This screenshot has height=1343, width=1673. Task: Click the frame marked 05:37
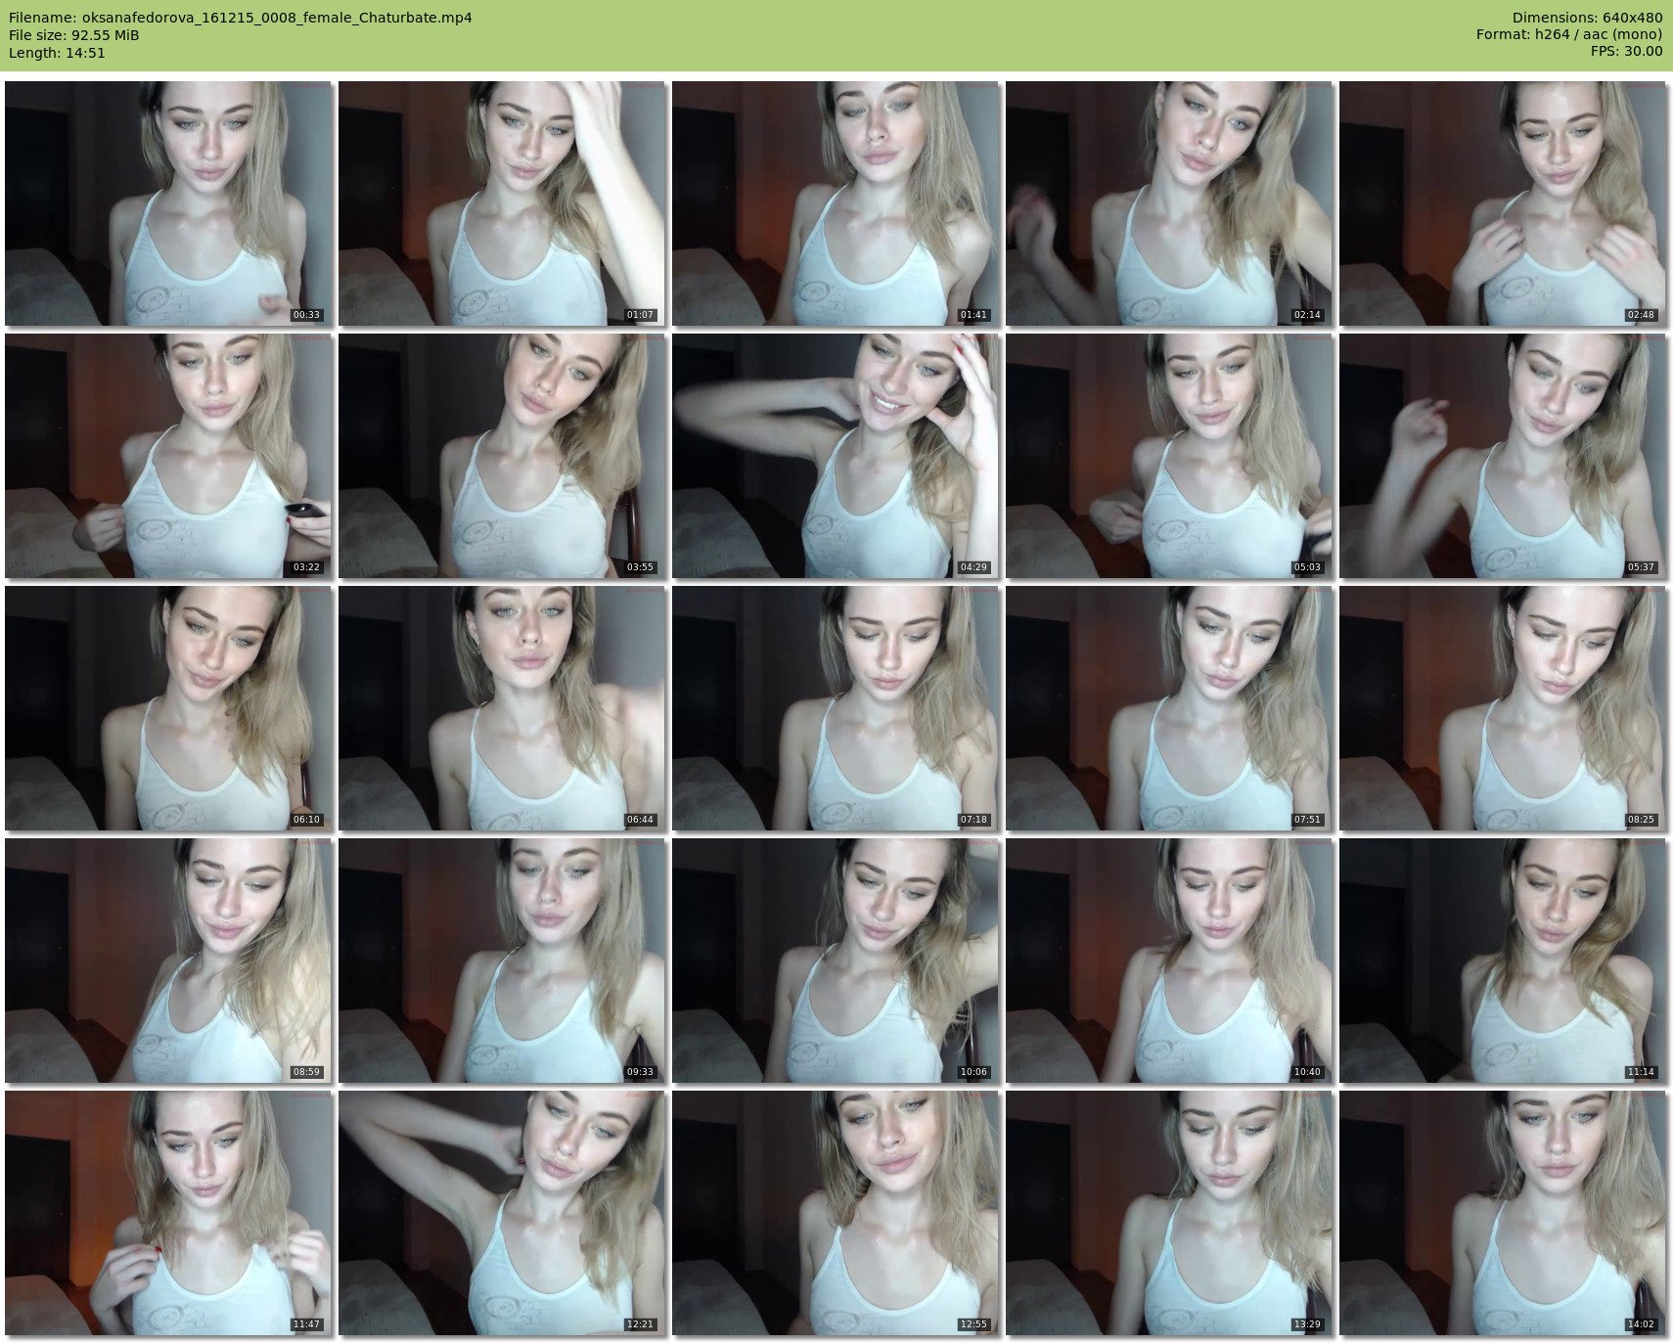pos(1503,456)
